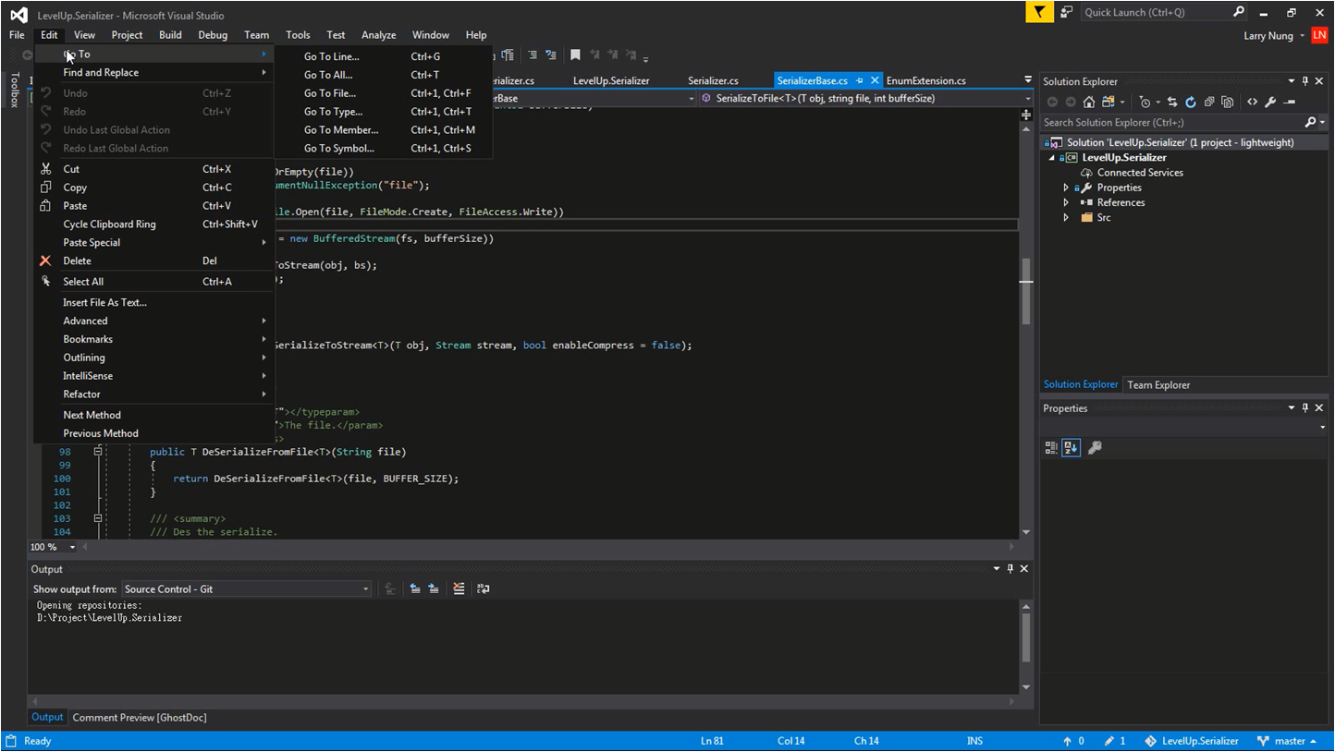Open Comment Preview [GhostDoc] tab
The width and height of the screenshot is (1335, 752).
pyautogui.click(x=140, y=717)
